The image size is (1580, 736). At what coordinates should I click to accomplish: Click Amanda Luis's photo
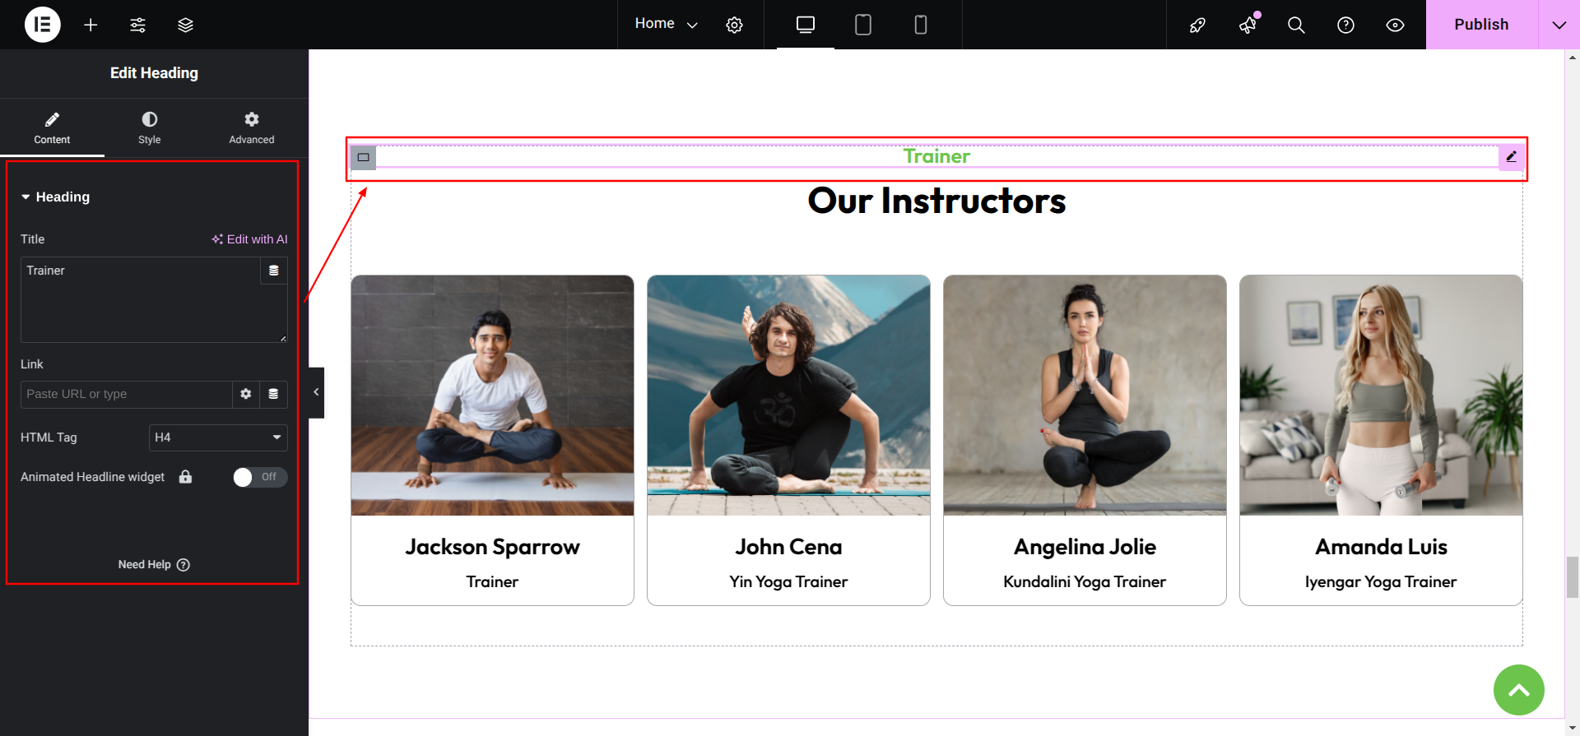pyautogui.click(x=1381, y=396)
